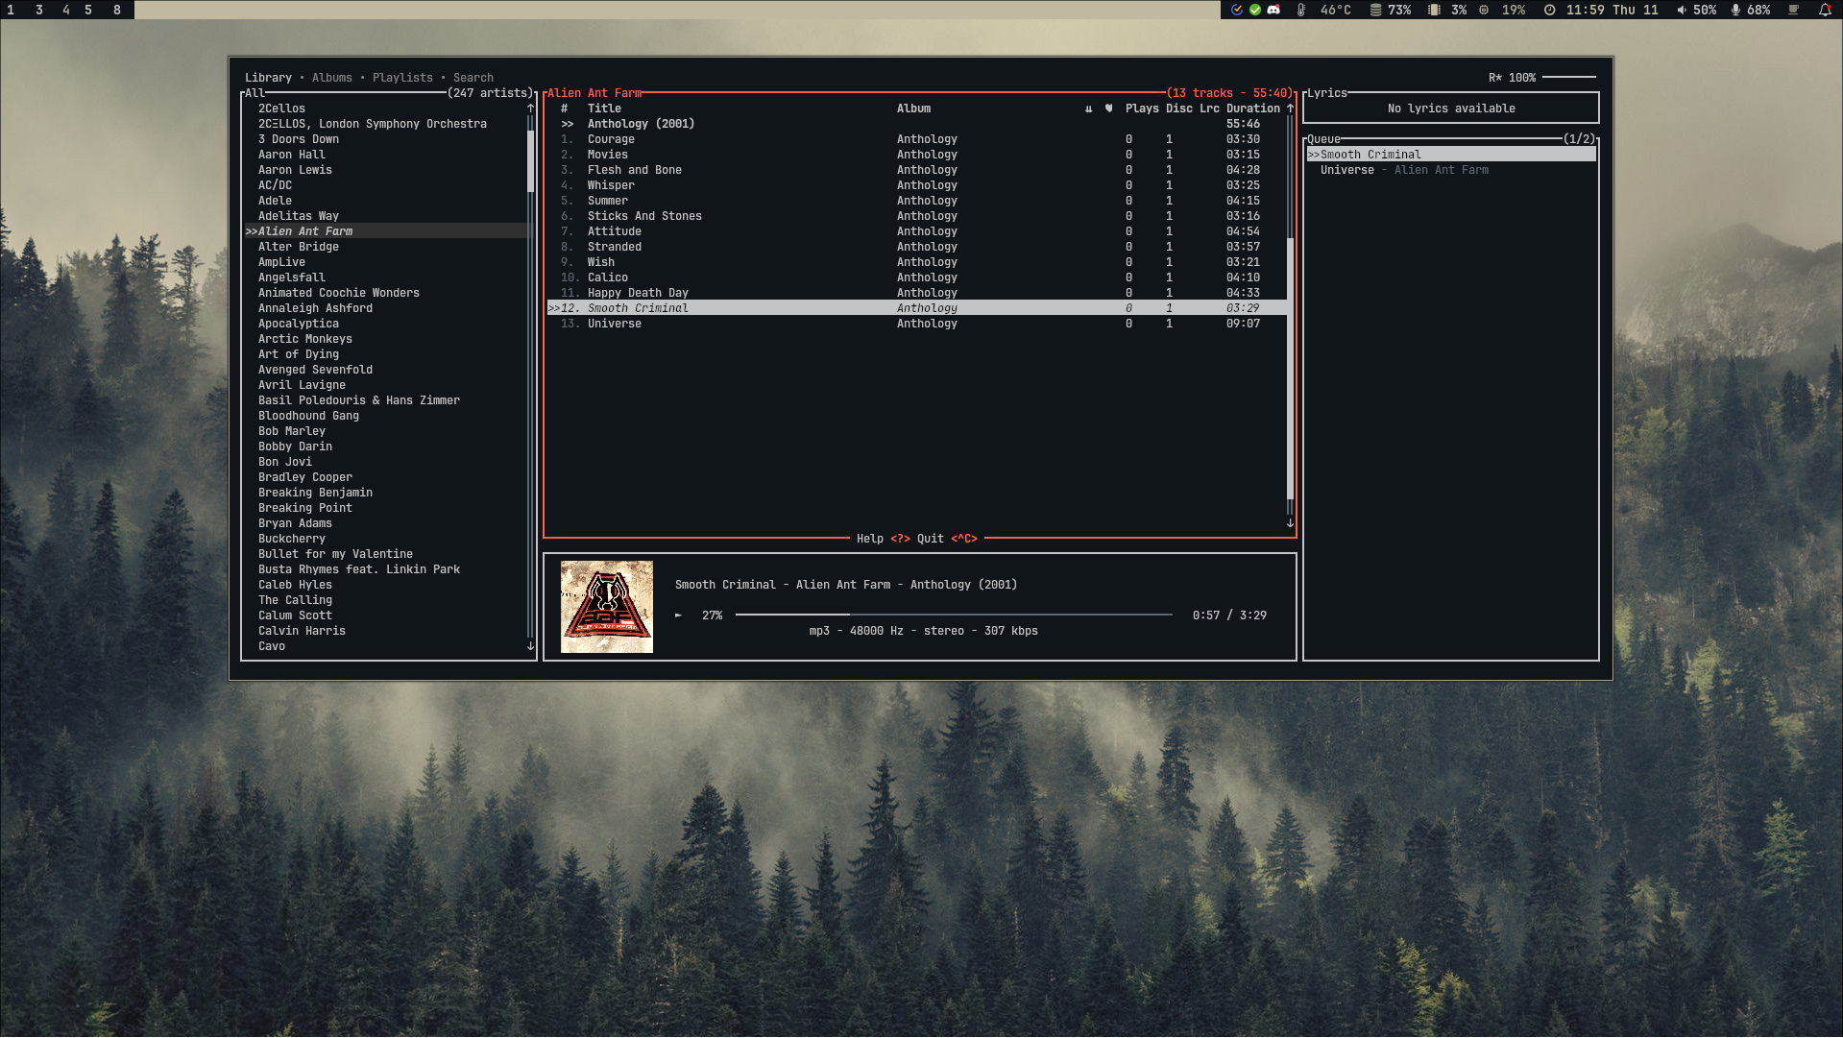Select the track Courage
This screenshot has width=1843, height=1038.
[916, 139]
